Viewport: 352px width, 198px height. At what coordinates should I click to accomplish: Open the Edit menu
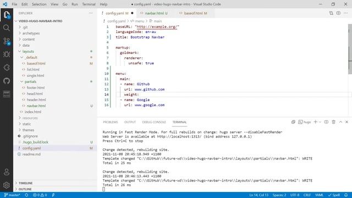[x=24, y=4]
